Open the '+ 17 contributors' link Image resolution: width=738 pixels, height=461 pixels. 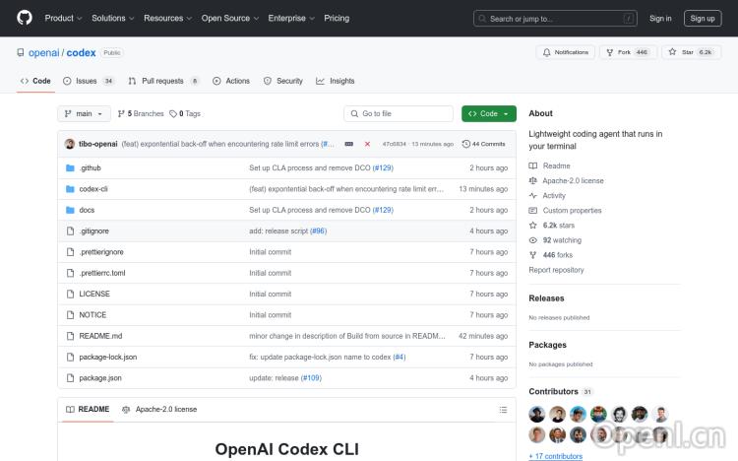[556, 456]
